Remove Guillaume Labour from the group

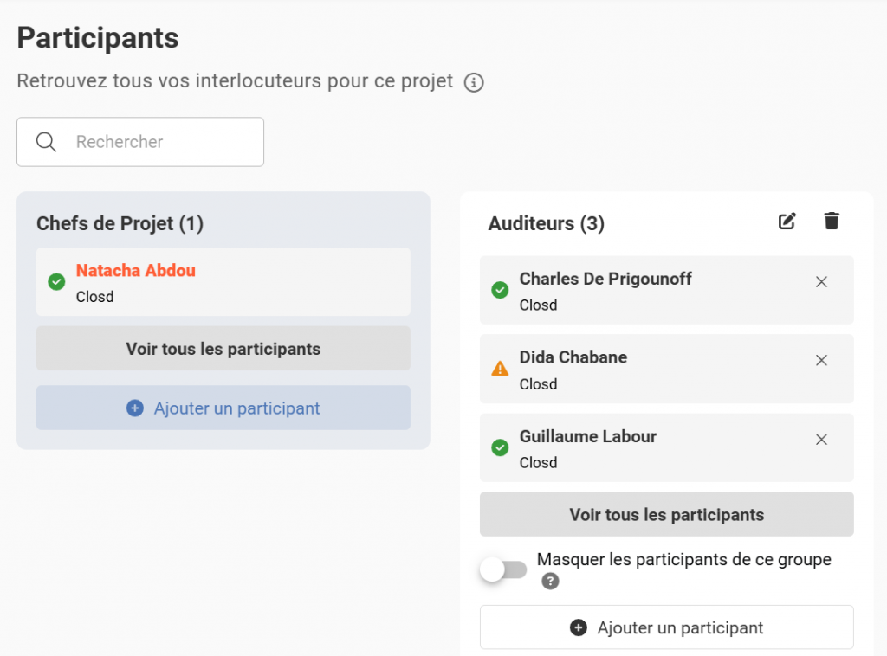pyautogui.click(x=822, y=440)
